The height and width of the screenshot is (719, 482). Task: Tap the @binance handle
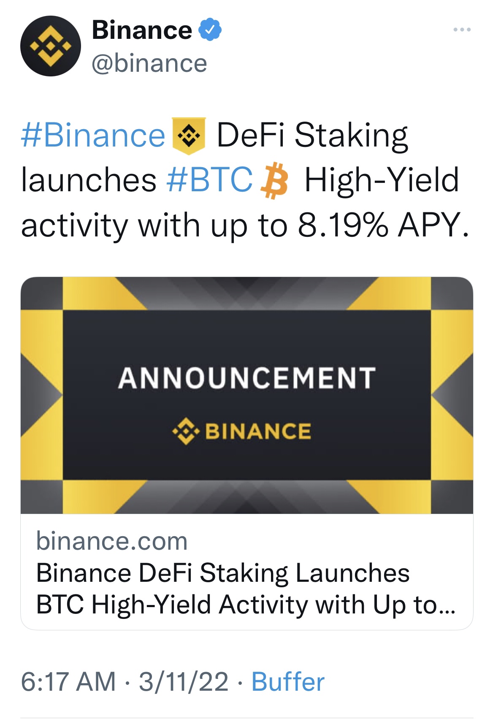point(149,64)
